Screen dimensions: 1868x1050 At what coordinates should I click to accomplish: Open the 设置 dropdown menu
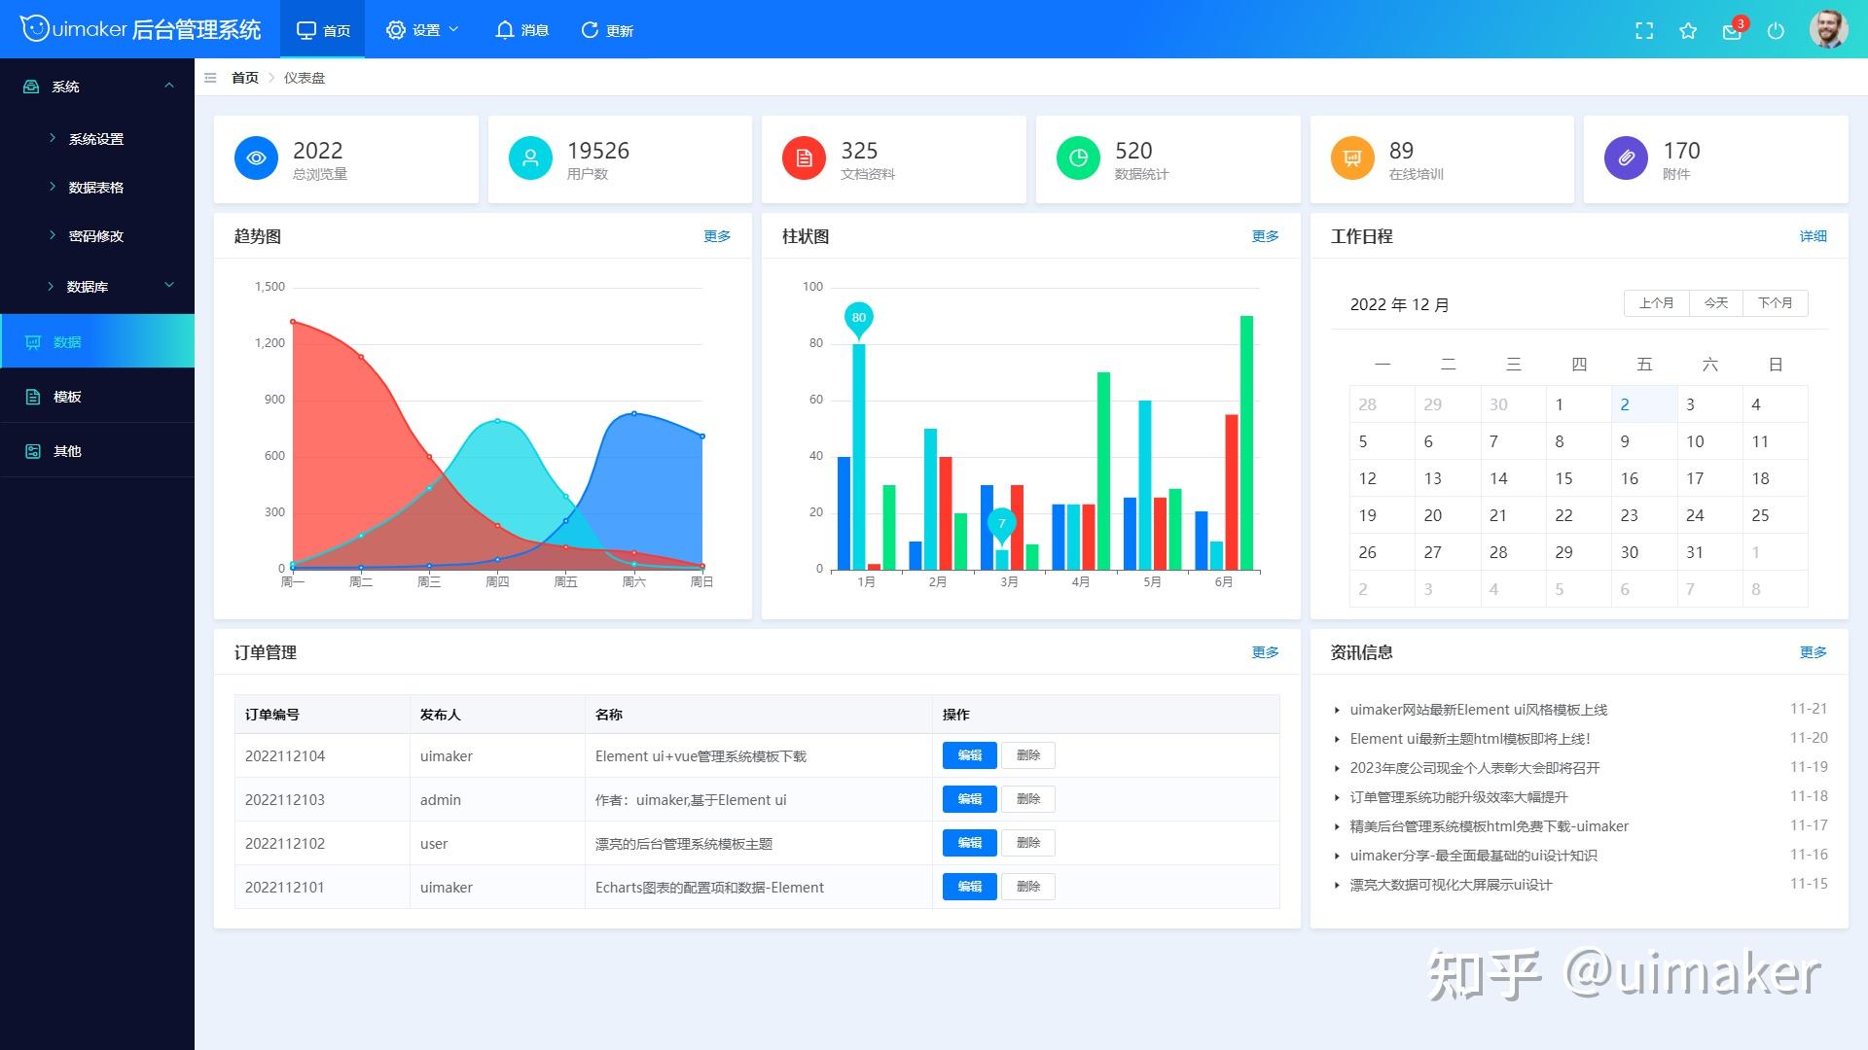pyautogui.click(x=422, y=30)
